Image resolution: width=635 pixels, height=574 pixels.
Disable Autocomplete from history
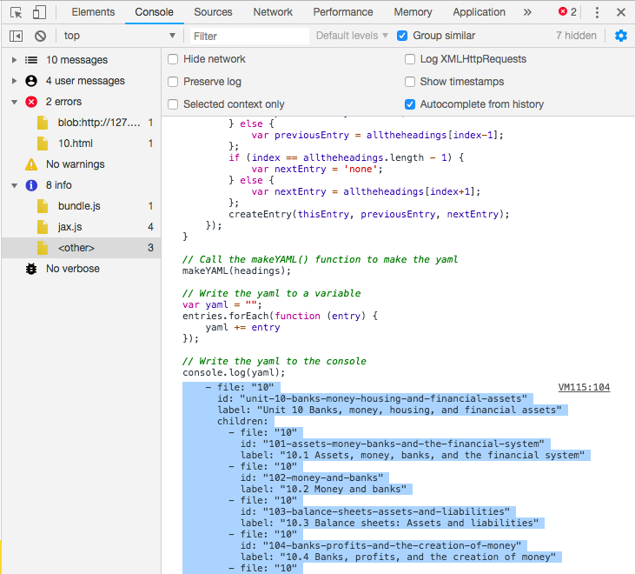(x=410, y=104)
